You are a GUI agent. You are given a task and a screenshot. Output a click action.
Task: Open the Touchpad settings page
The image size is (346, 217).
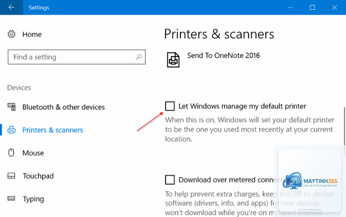[x=38, y=176]
